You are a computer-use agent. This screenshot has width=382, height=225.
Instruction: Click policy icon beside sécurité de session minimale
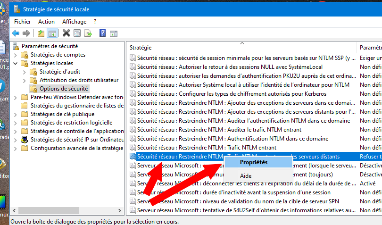[133, 58]
